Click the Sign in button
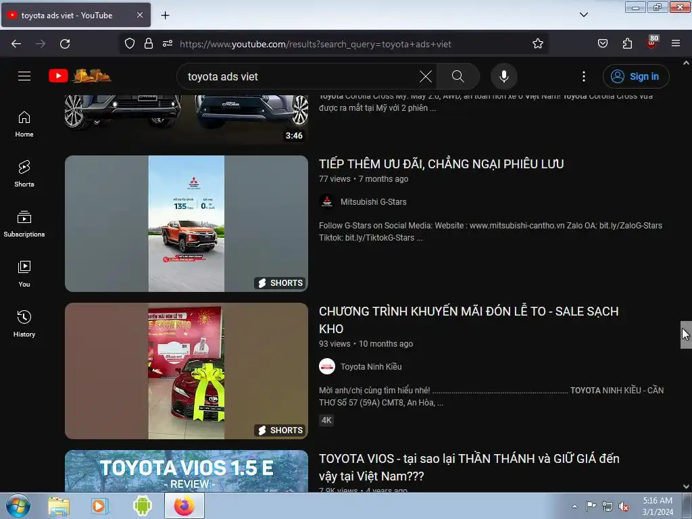The width and height of the screenshot is (692, 519). (635, 76)
